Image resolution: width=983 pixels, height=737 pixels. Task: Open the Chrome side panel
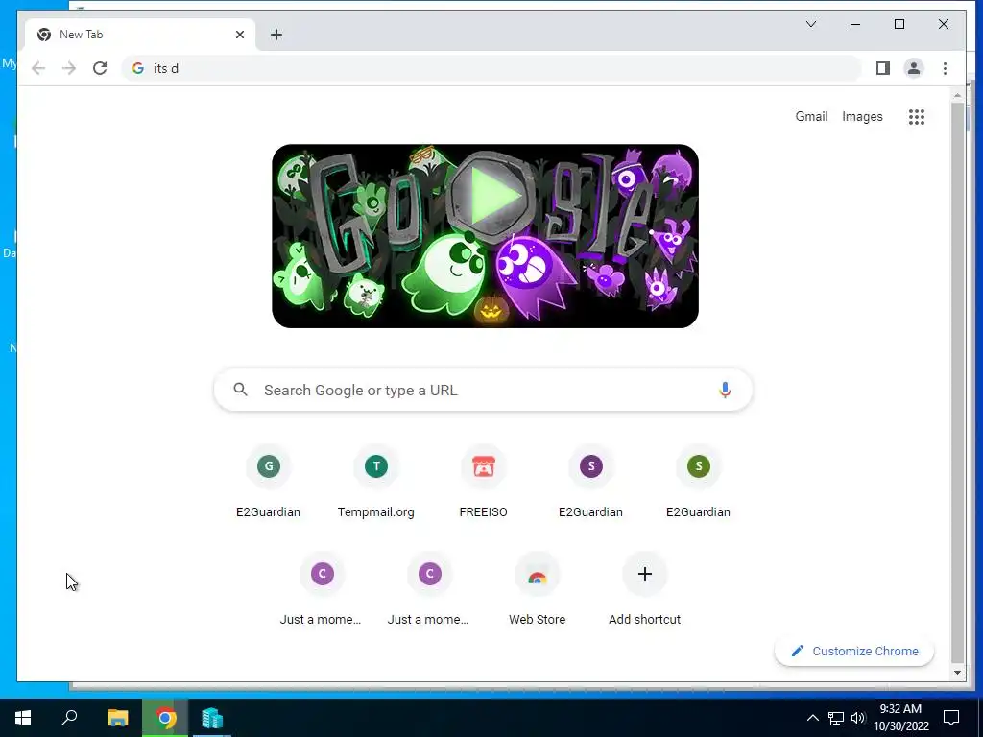883,68
